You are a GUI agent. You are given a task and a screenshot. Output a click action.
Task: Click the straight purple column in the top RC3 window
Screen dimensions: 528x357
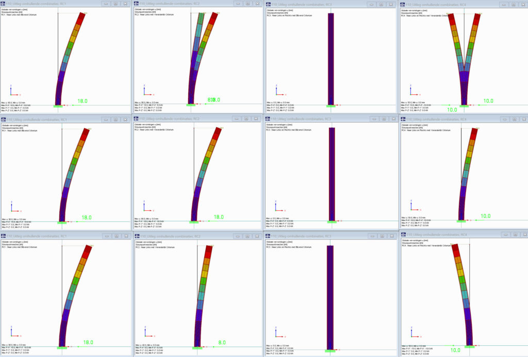tap(331, 57)
